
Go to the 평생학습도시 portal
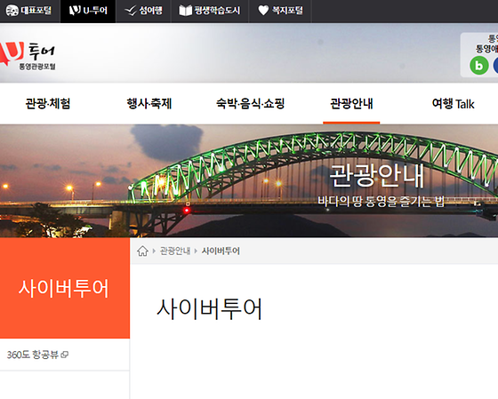tap(210, 11)
